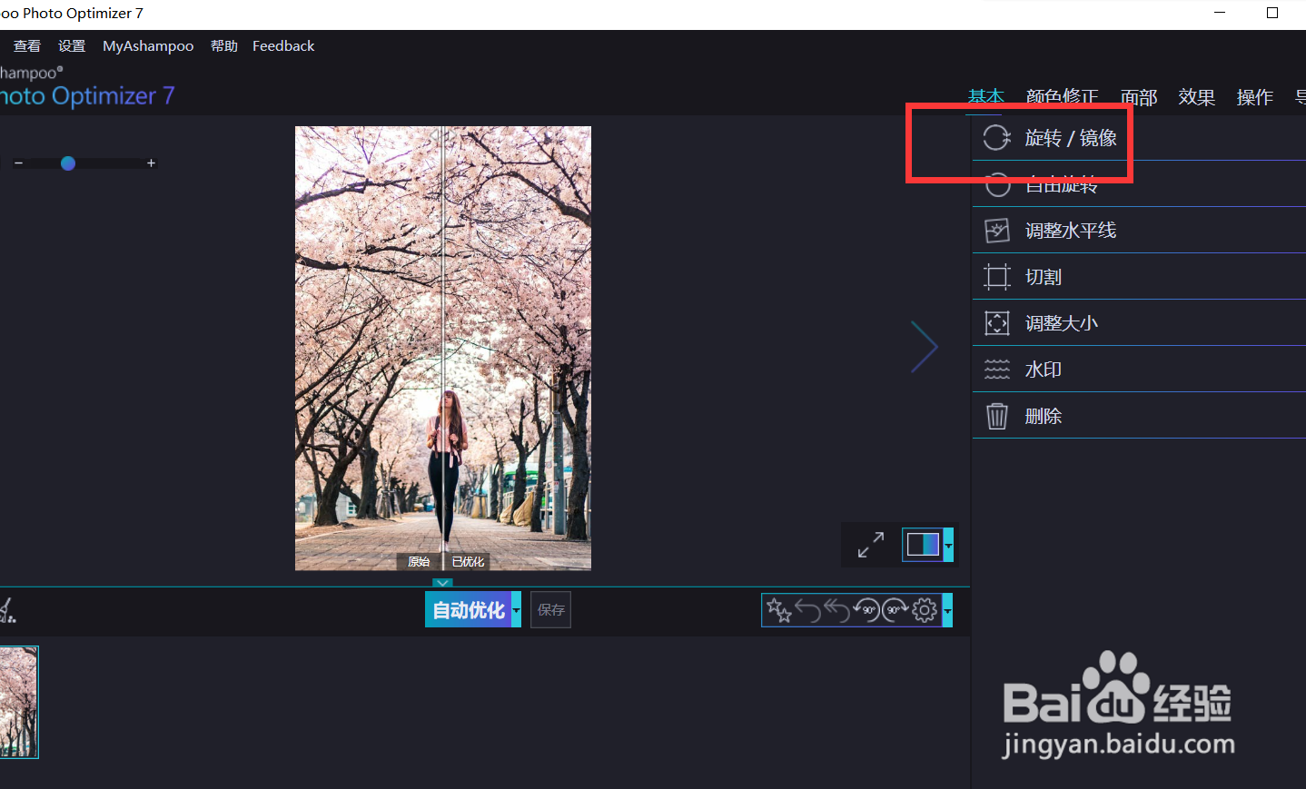Increase zoom with the plus button

tap(151, 163)
